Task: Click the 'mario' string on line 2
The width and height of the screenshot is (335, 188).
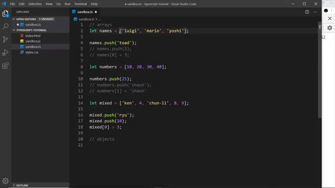Action: 153,31
